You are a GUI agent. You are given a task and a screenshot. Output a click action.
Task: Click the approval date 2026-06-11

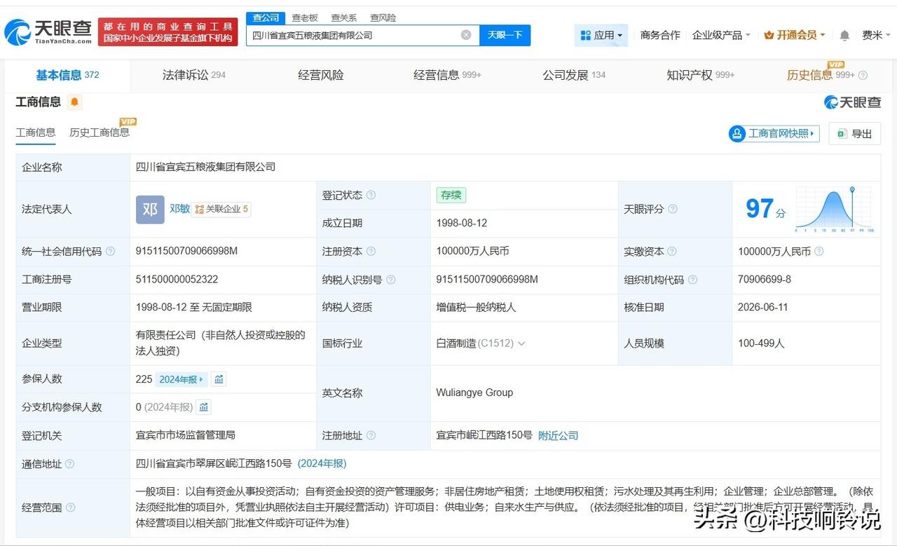(763, 308)
